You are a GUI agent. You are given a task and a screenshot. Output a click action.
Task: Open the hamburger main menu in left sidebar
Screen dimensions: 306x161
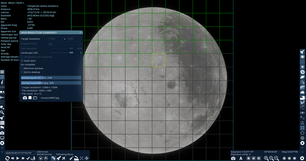click(2, 72)
